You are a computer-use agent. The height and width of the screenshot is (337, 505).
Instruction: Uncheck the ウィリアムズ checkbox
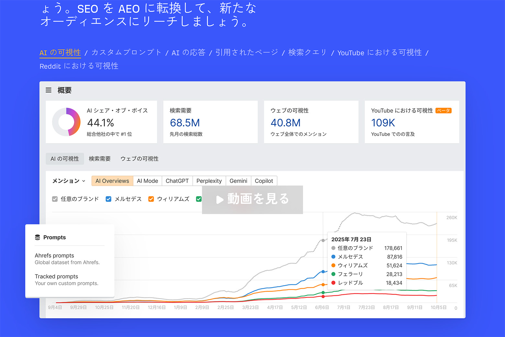[x=151, y=199]
